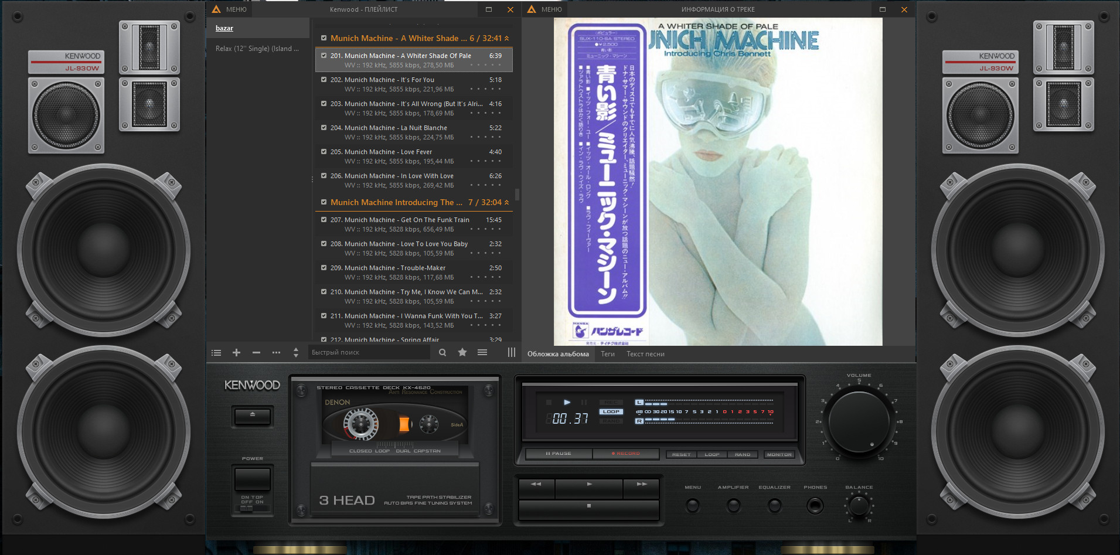Toggle the LOOP button below the display

pyautogui.click(x=712, y=454)
